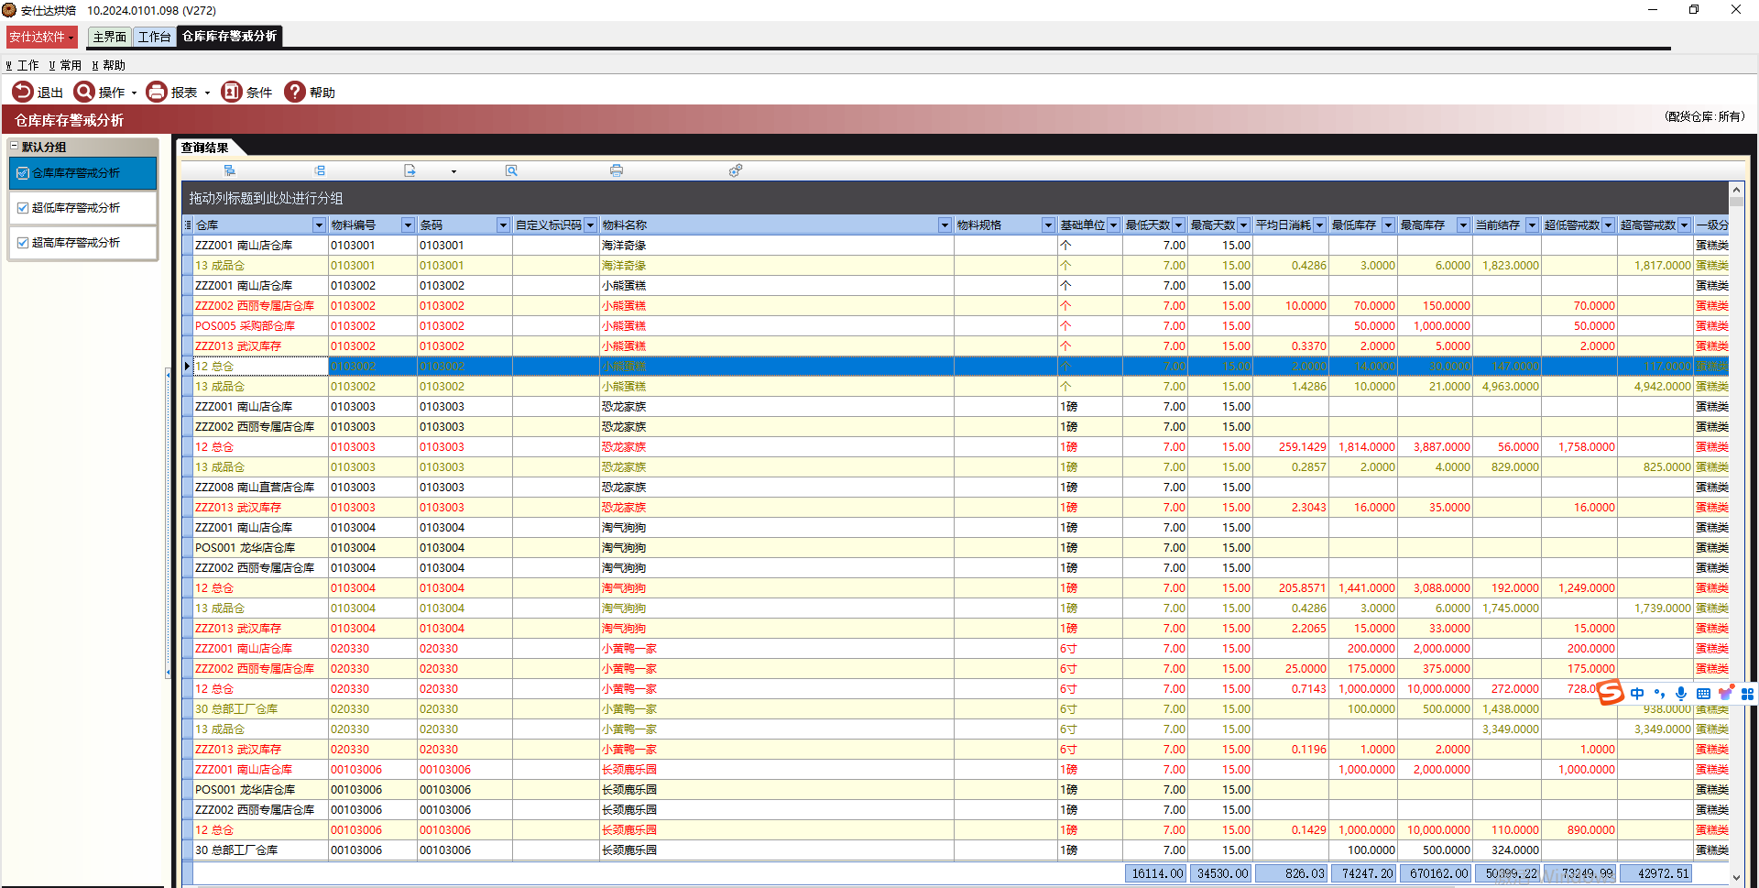Click the 退出 (exit) toolbar icon

click(x=22, y=92)
